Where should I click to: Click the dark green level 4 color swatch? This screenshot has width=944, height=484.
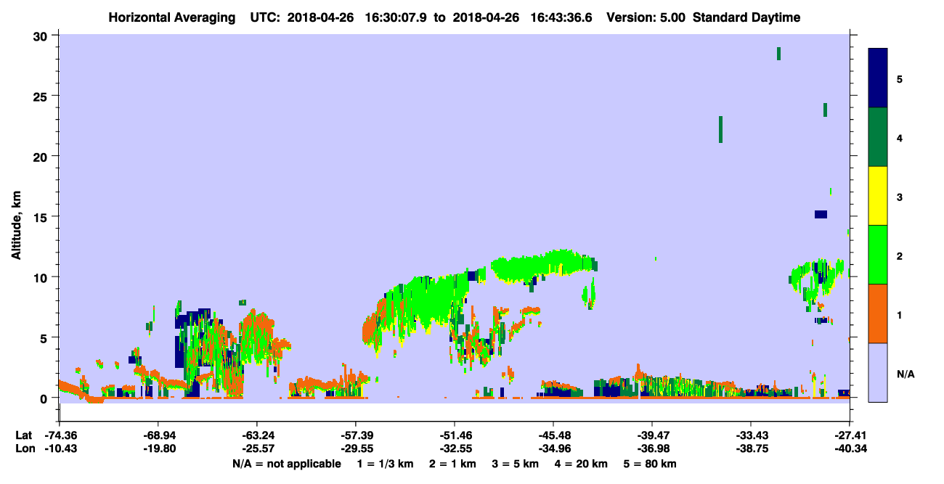click(878, 137)
